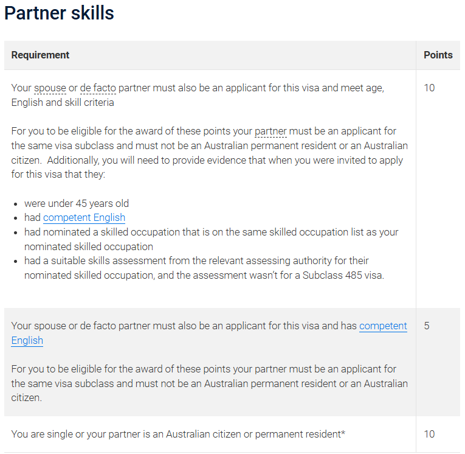
Task: Click the "Partner skills" page heading
Action: pos(59,13)
